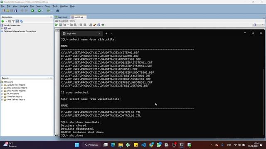Open the terminal profiles dropdown chevron
Viewport: 266px width, 149px height.
point(111,34)
